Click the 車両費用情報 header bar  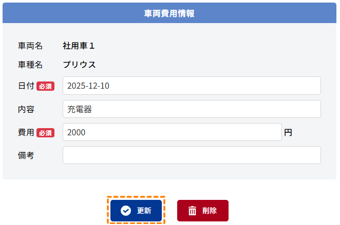pyautogui.click(x=169, y=13)
